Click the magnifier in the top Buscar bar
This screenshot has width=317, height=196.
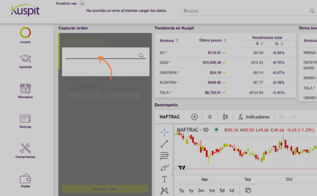(312, 11)
